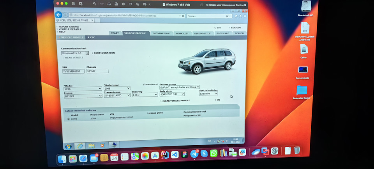
Task: Open the Trash in the Dock
Action: point(297,150)
